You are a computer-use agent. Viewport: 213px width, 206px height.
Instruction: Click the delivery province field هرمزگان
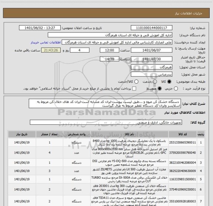(152, 67)
